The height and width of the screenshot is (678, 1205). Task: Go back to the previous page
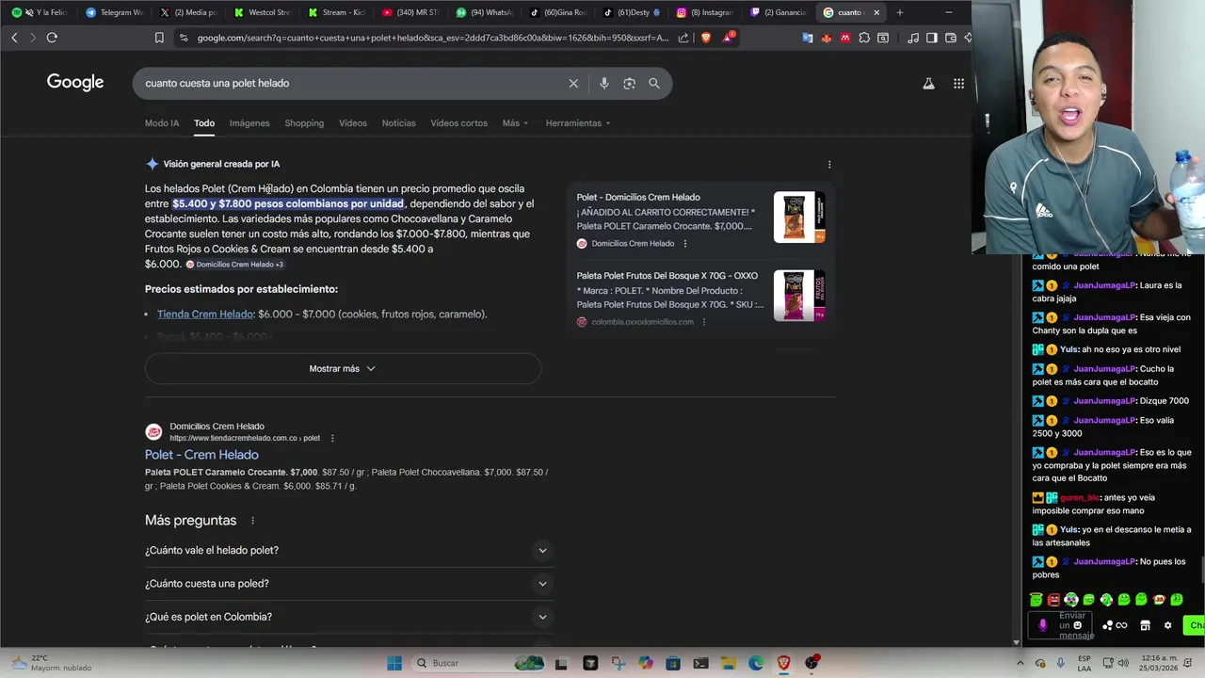[14, 38]
